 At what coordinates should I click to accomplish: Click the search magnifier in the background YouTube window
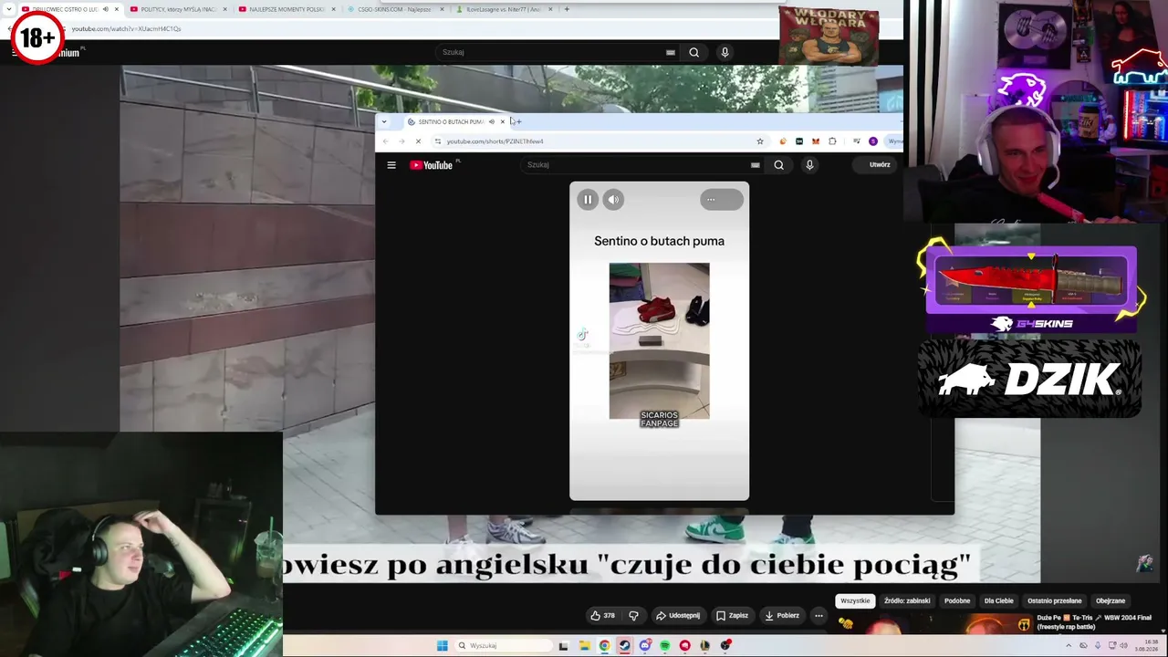(x=693, y=52)
